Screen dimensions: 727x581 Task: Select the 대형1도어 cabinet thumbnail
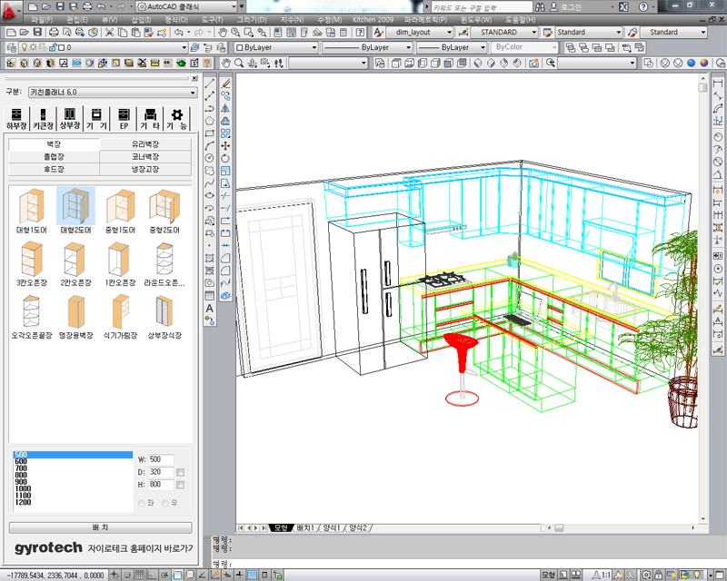tap(32, 211)
